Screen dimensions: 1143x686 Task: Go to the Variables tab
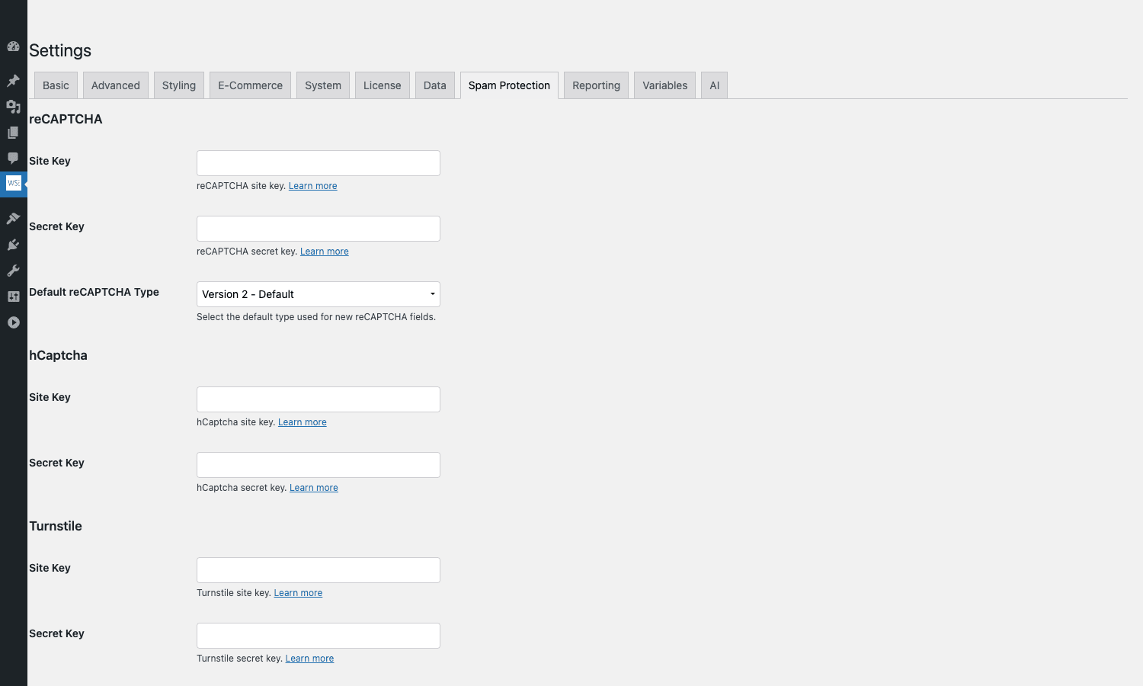(x=665, y=85)
